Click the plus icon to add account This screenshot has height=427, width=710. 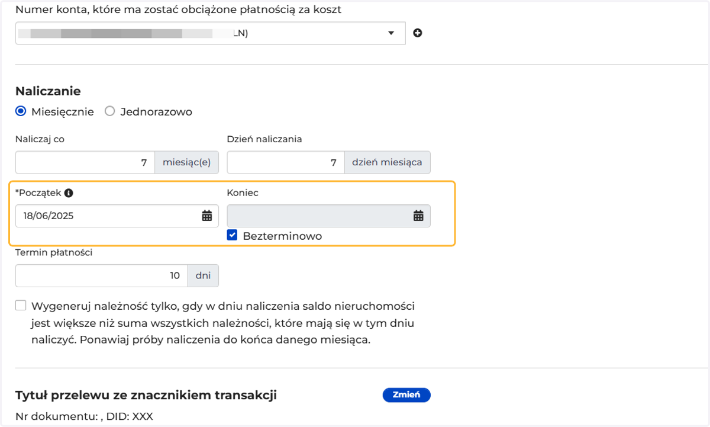417,33
